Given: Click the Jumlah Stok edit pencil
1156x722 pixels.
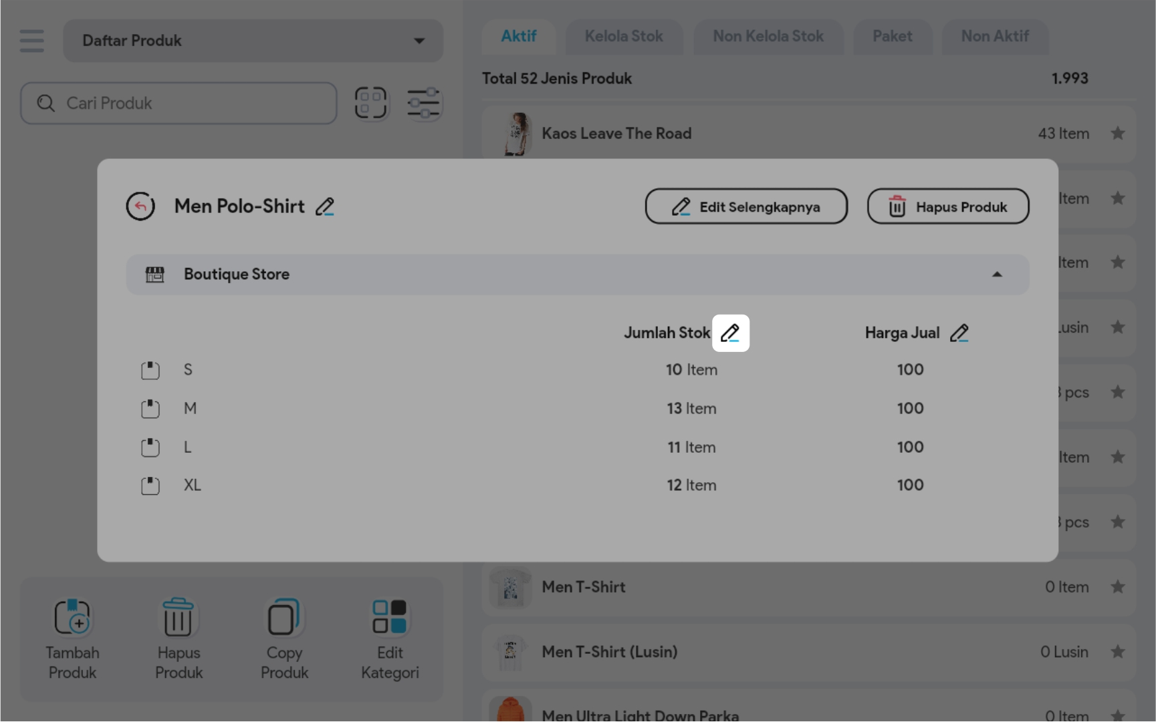Looking at the screenshot, I should point(730,333).
